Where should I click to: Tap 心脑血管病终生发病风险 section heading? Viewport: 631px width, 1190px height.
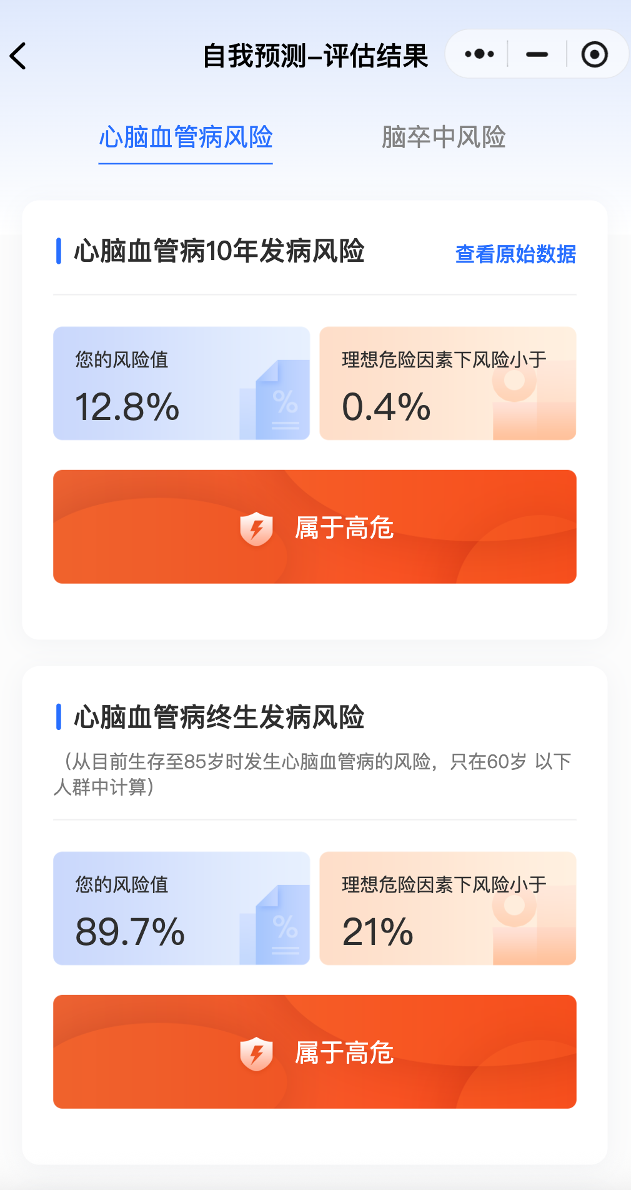219,717
